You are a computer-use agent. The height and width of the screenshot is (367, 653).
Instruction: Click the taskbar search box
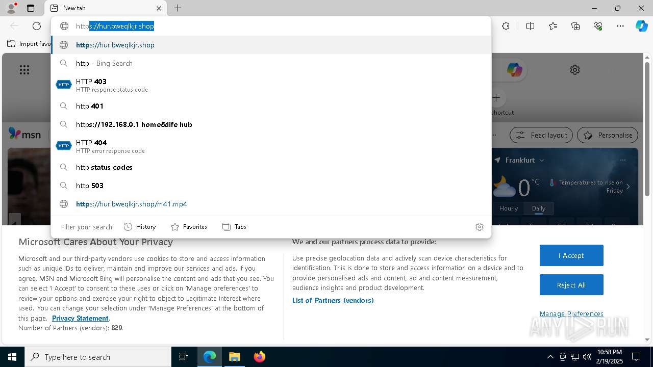[x=98, y=357]
